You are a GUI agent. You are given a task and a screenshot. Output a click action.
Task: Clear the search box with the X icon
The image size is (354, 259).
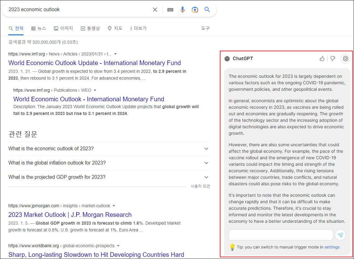(x=155, y=10)
